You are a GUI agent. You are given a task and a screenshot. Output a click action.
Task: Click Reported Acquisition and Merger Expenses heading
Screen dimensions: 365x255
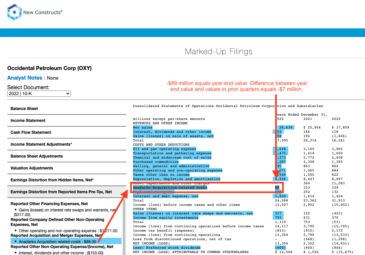(x=56, y=236)
